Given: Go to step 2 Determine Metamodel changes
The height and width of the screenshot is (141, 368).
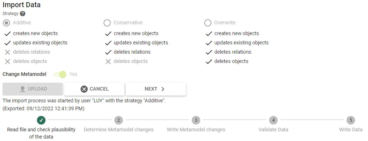Looking at the screenshot, I should coord(119,120).
